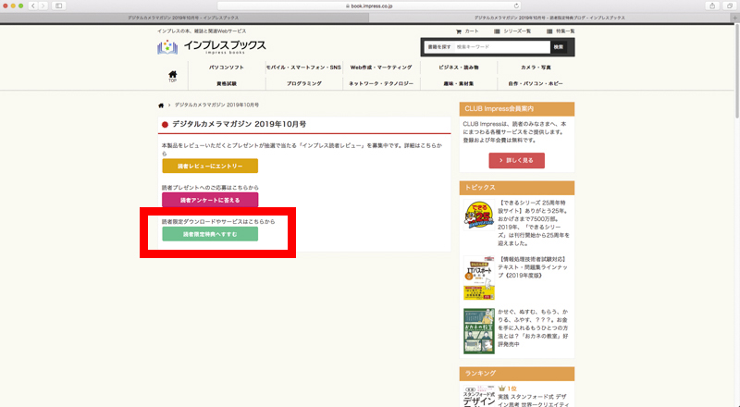The height and width of the screenshot is (407, 740).
Task: Open the 特集一覧 link
Action: (561, 31)
